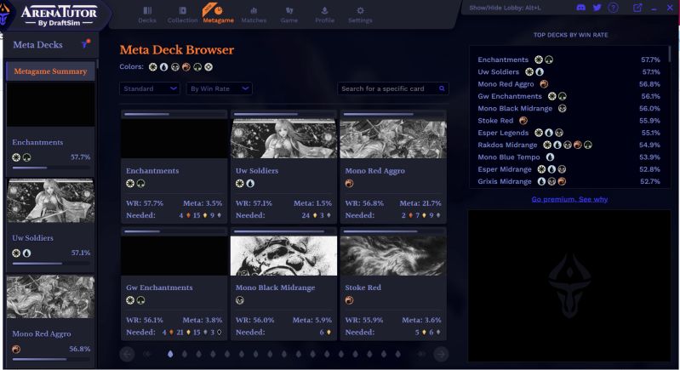Go to the Metagame tab
The width and height of the screenshot is (680, 370).
click(218, 14)
